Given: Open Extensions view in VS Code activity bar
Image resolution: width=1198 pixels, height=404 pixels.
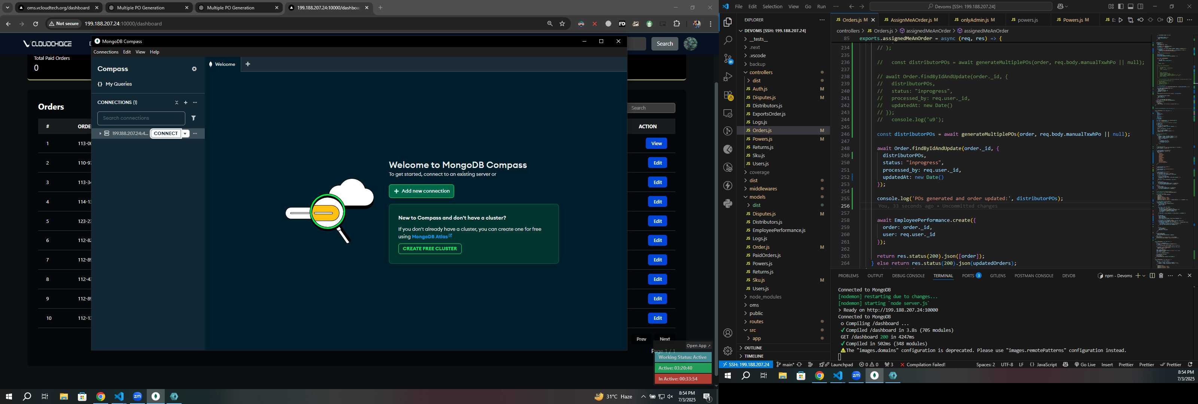Looking at the screenshot, I should [x=728, y=95].
